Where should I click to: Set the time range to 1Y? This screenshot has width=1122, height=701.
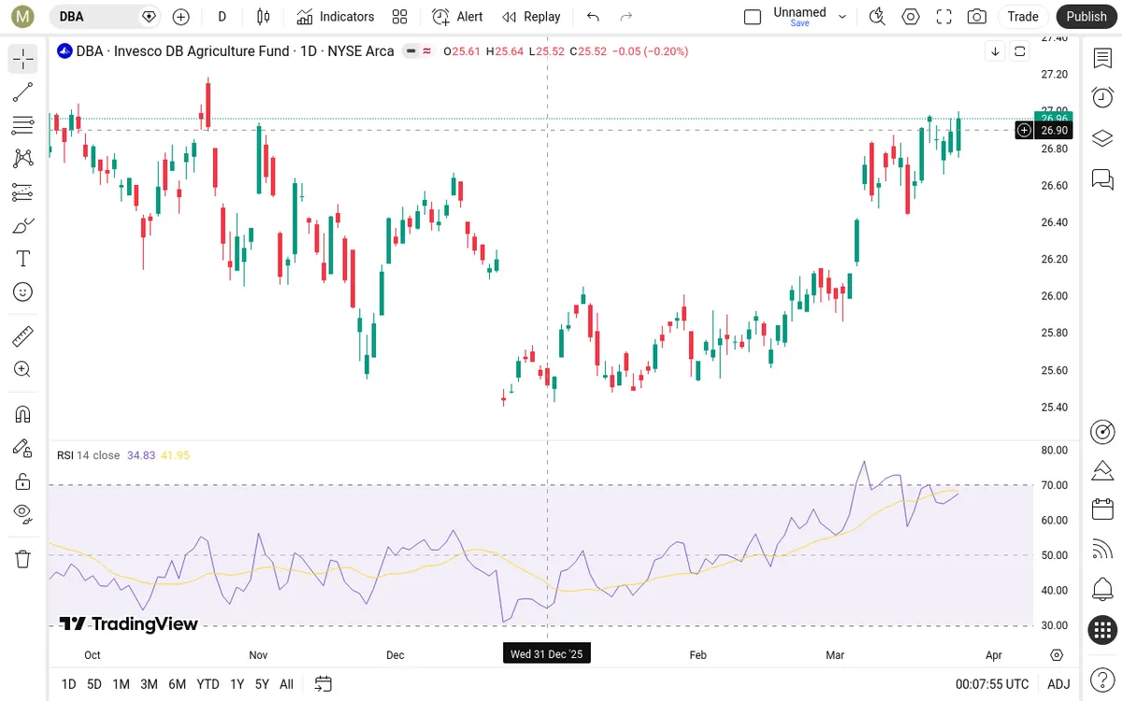pos(237,684)
